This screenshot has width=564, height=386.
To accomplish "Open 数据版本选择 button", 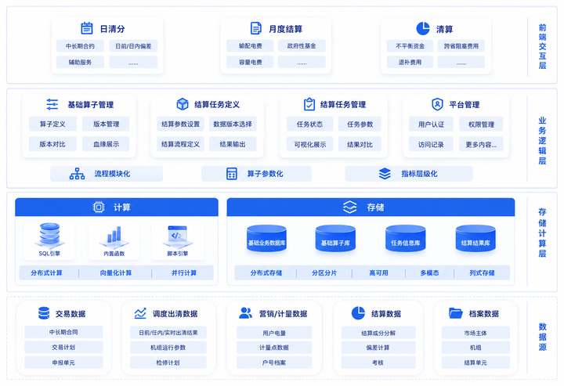I will click(233, 124).
